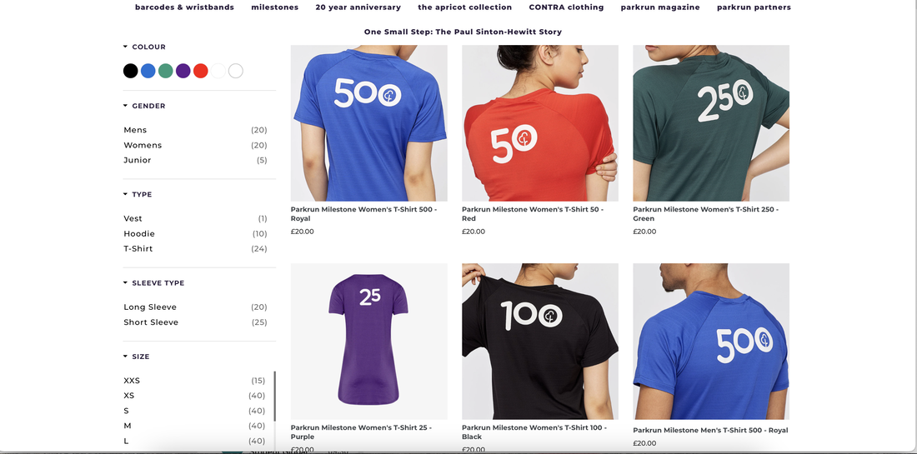
Task: Collapse the GENDER filter section
Action: (x=125, y=106)
